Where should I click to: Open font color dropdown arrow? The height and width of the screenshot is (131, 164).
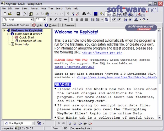(140, 20)
